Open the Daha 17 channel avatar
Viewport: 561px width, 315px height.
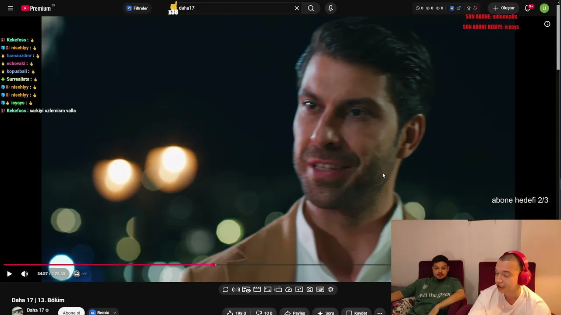[18, 311]
